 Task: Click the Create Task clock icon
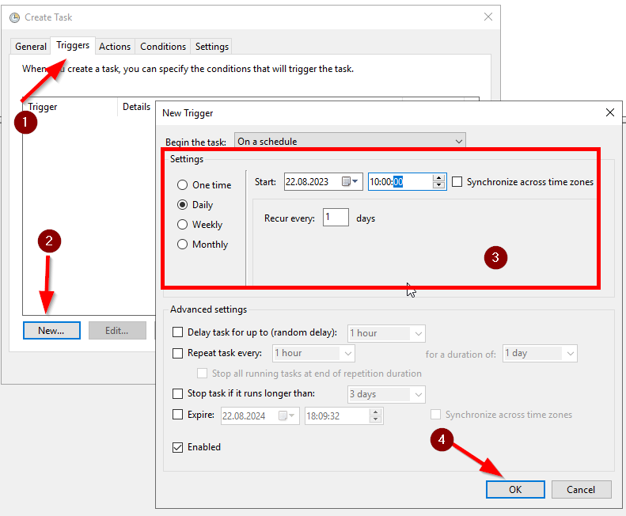[14, 17]
